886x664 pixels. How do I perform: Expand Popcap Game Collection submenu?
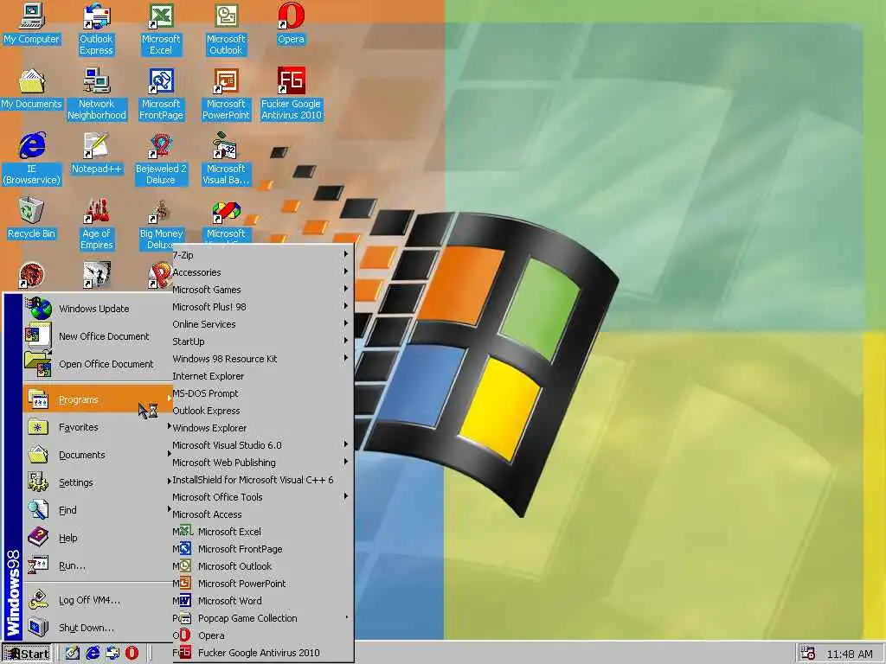pyautogui.click(x=262, y=618)
